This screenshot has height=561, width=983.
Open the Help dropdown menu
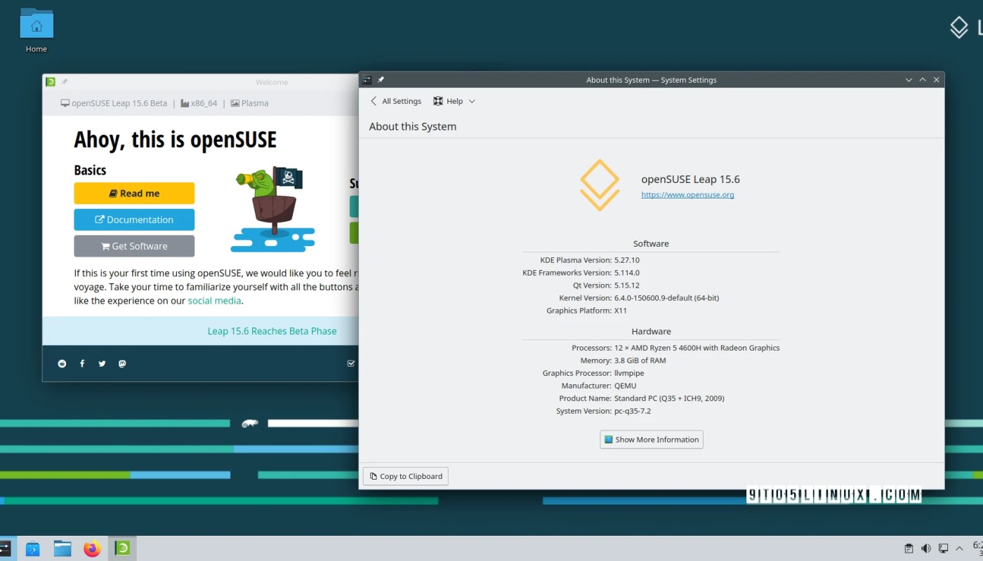point(454,101)
